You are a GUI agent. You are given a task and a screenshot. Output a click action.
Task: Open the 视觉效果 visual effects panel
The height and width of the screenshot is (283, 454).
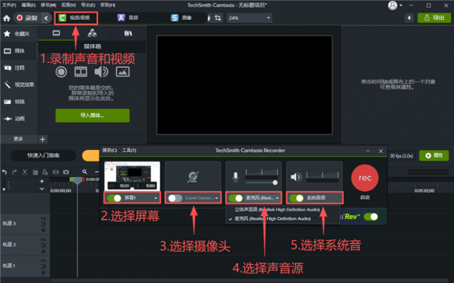click(x=19, y=85)
